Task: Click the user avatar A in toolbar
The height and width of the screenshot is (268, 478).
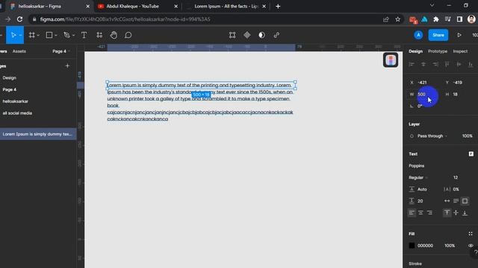Action: (x=418, y=35)
